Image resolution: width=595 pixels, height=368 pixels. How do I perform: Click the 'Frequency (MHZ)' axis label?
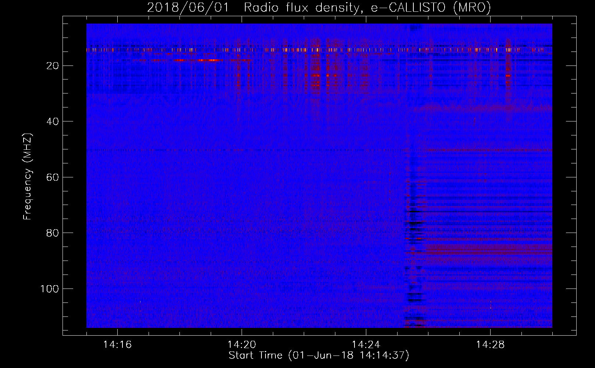click(x=28, y=177)
